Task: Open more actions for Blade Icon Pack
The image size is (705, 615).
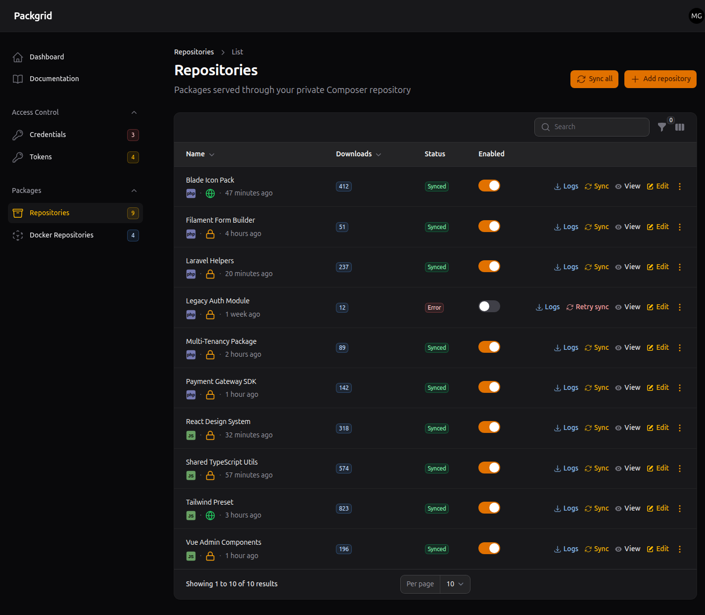Action: click(680, 187)
